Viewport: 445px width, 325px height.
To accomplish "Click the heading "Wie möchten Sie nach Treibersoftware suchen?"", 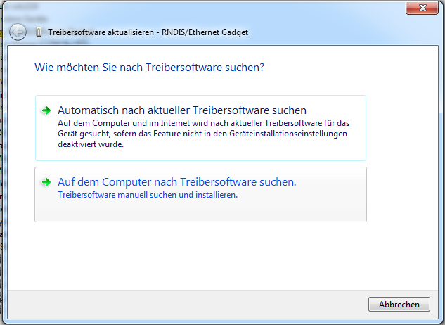I will (x=149, y=68).
